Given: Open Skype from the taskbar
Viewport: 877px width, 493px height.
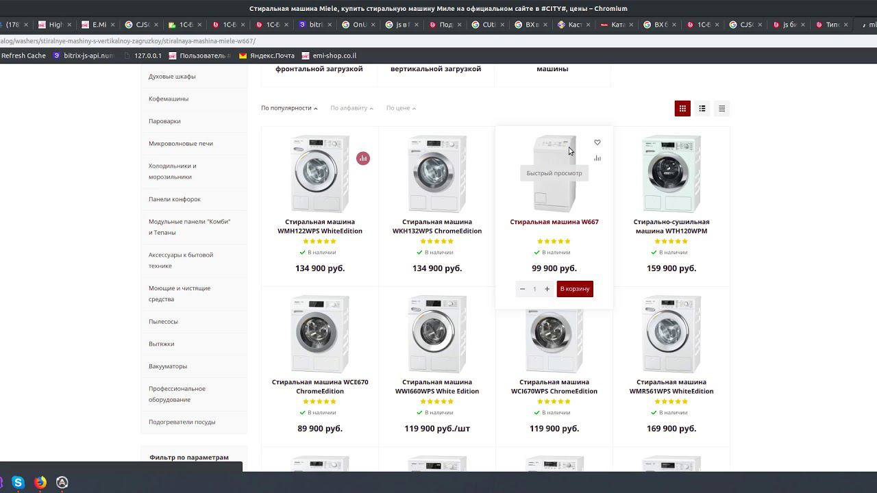Looking at the screenshot, I should click(18, 482).
